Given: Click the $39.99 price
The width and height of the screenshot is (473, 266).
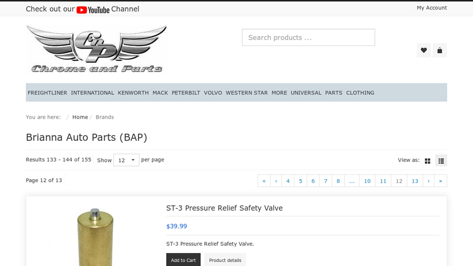Looking at the screenshot, I should pos(176,226).
